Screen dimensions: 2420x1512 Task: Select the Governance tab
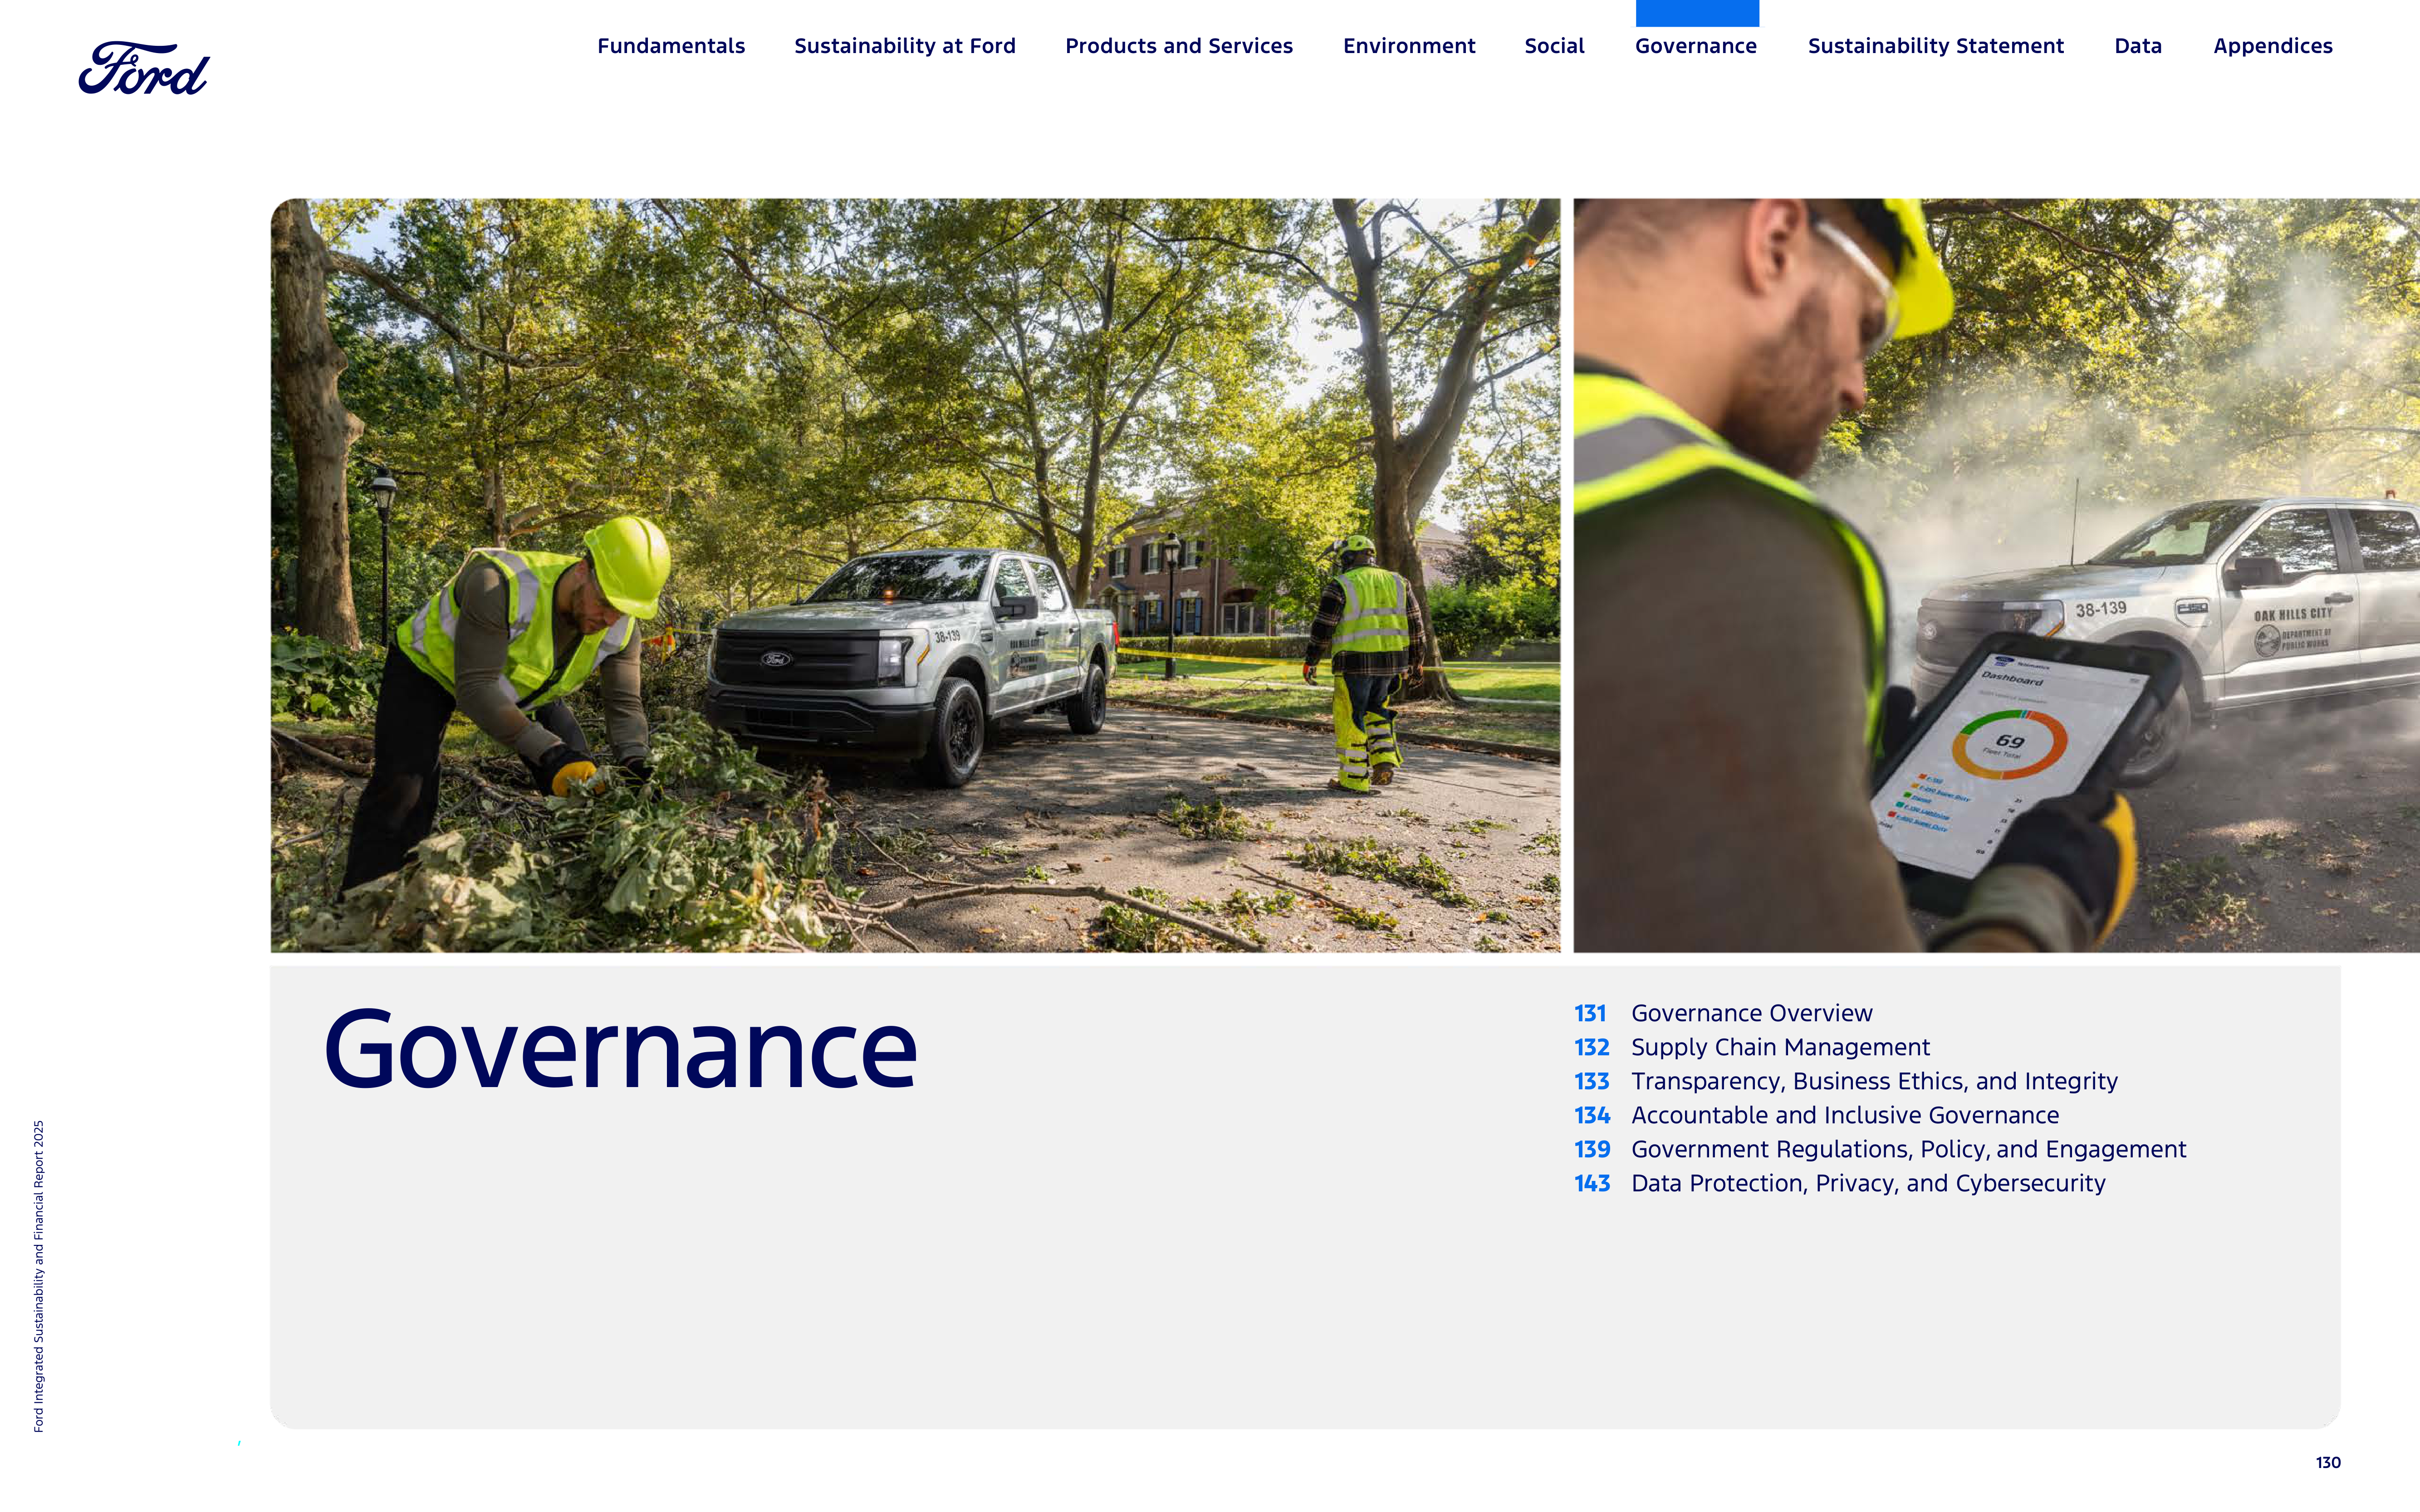click(x=1696, y=46)
